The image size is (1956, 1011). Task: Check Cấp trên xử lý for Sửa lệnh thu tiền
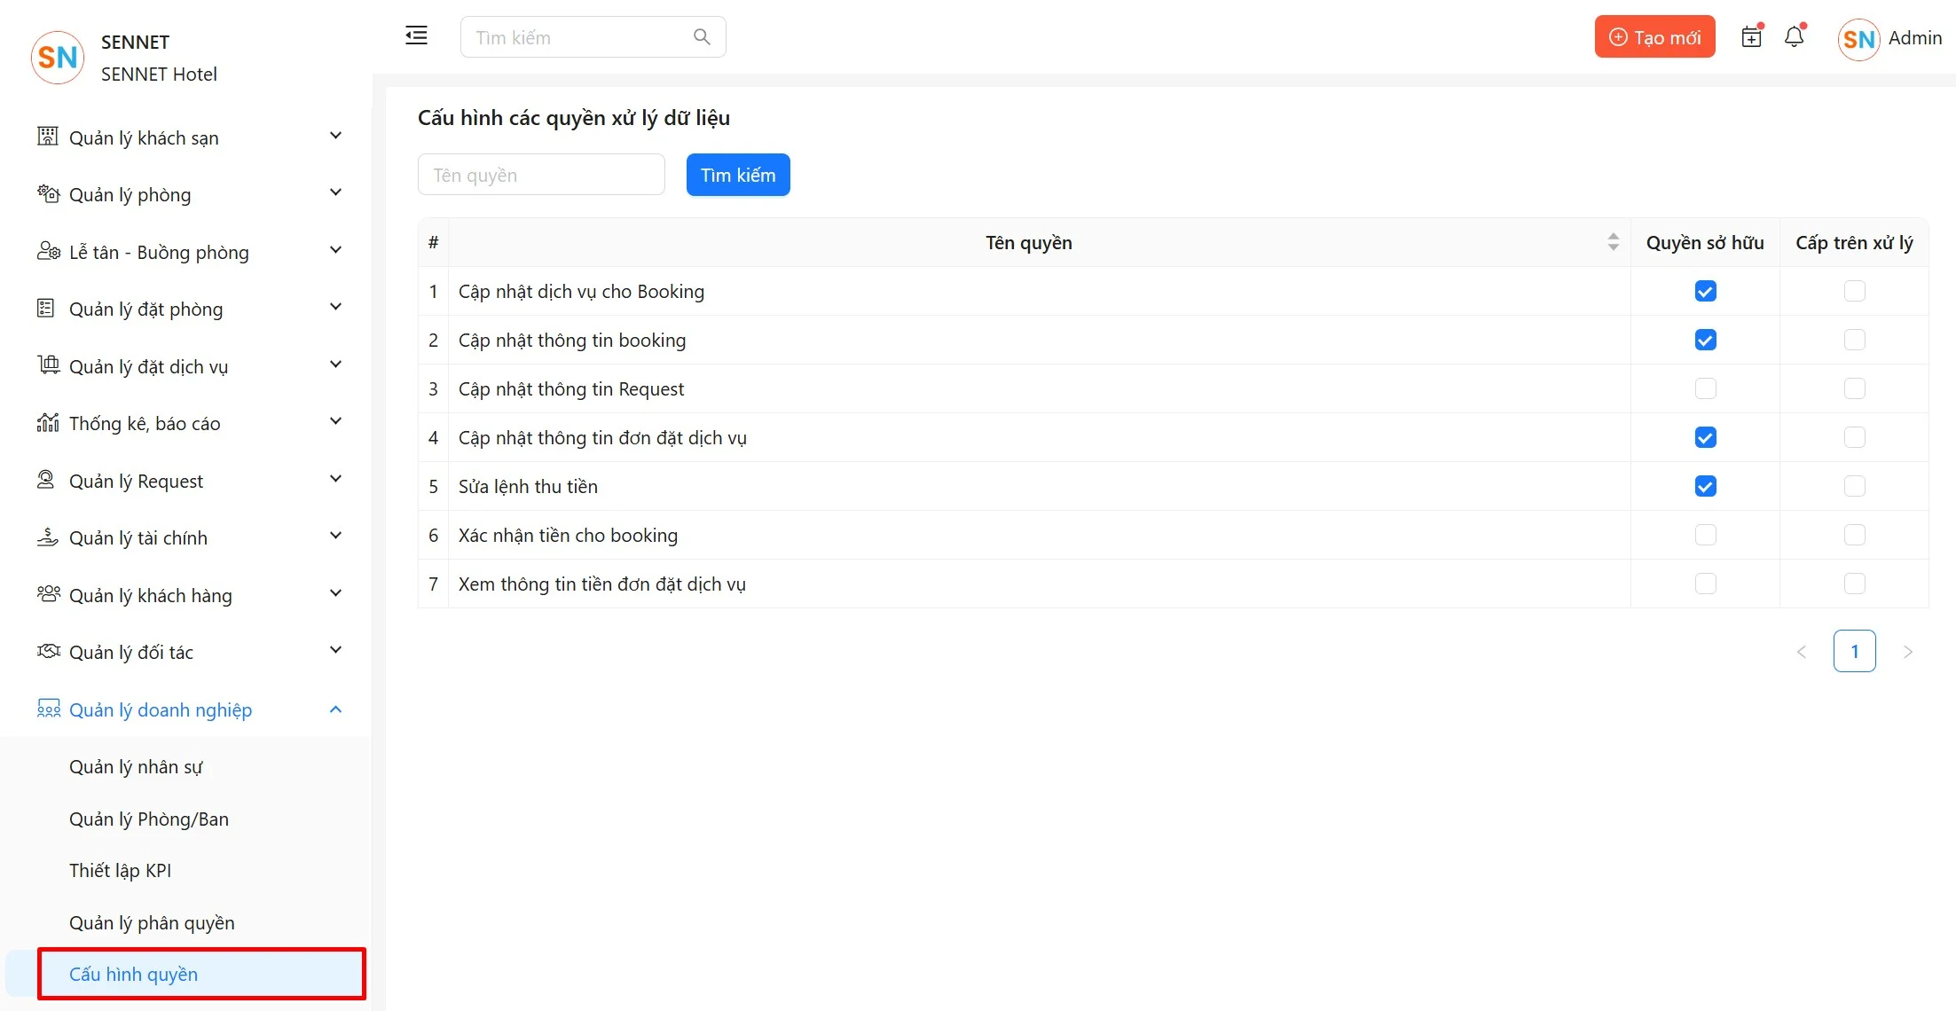coord(1854,486)
